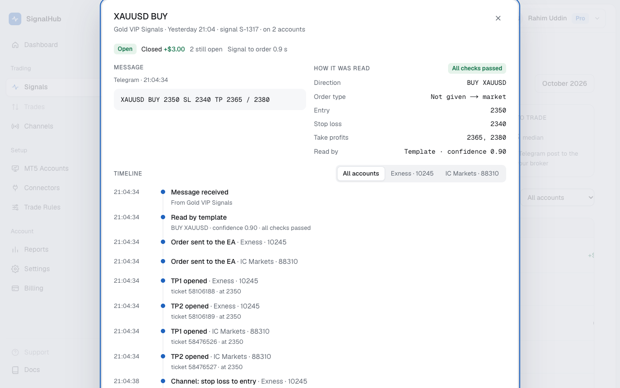The height and width of the screenshot is (388, 620).
Task: Click the '2 still open' text
Action: (x=206, y=49)
